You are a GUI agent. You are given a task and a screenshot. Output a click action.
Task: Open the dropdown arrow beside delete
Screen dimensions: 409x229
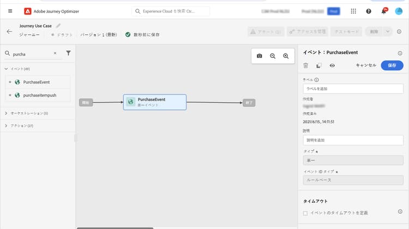point(388,32)
